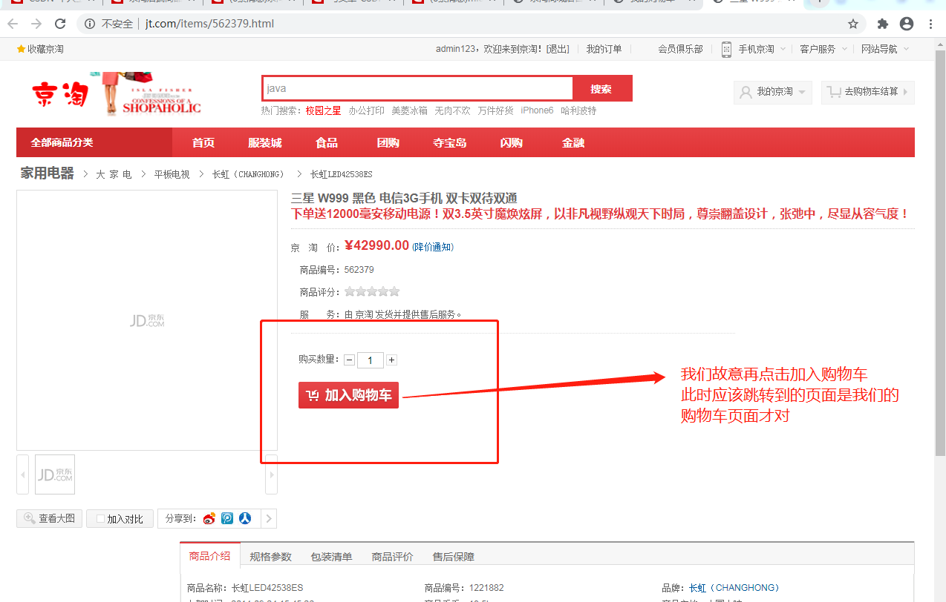Click the 加入购物车 button
This screenshot has height=602, width=946.
click(x=348, y=395)
